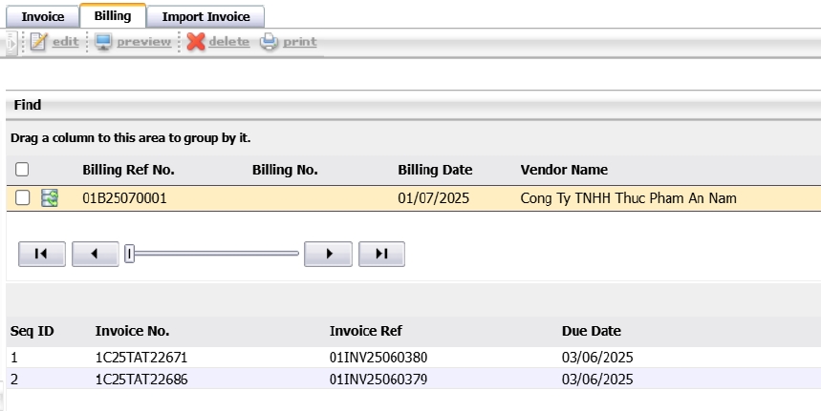Viewport: 821px width, 411px height.
Task: Sort by Billing Ref No. column header
Action: (128, 170)
